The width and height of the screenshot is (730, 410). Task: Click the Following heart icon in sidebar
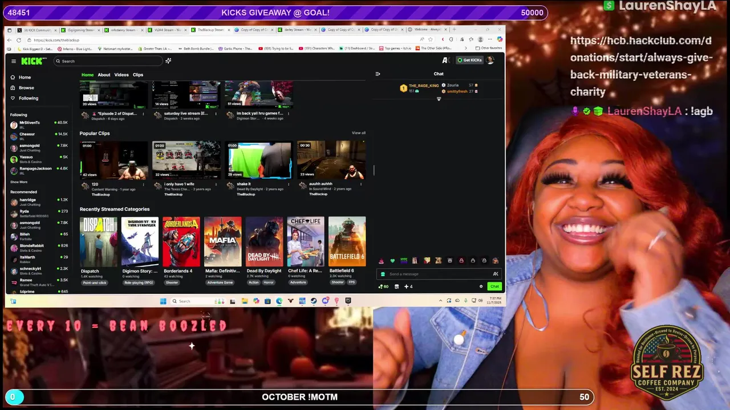tap(13, 98)
